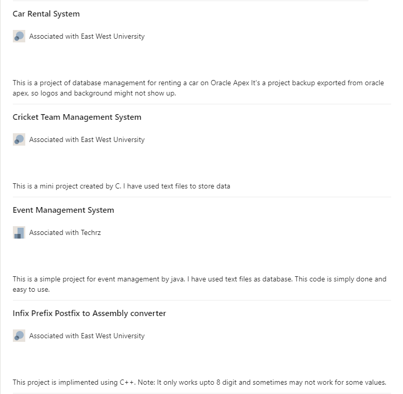
Task: Click 'Associated with East West University' under Infix converter
Action: click(x=87, y=336)
